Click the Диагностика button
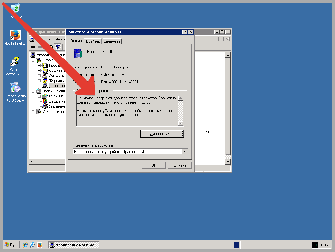This screenshot has height=252, width=335. coord(162,133)
